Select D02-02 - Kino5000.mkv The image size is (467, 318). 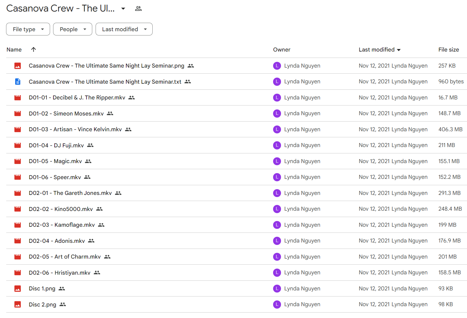[61, 209]
